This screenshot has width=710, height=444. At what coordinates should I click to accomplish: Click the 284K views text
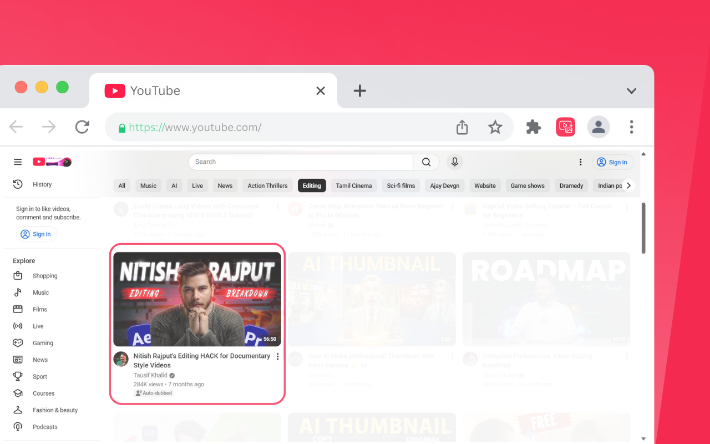(x=149, y=384)
